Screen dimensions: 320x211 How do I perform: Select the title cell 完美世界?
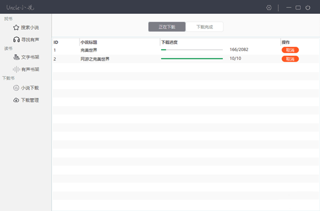89,50
